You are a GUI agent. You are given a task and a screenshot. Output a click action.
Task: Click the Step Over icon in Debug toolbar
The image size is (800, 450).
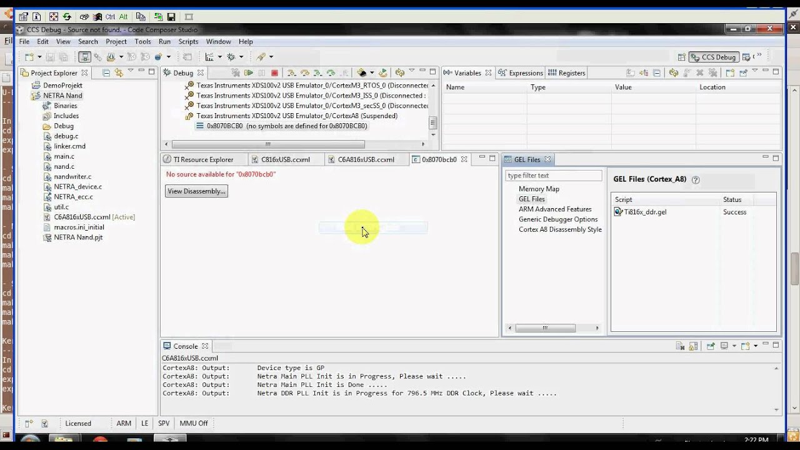(304, 73)
